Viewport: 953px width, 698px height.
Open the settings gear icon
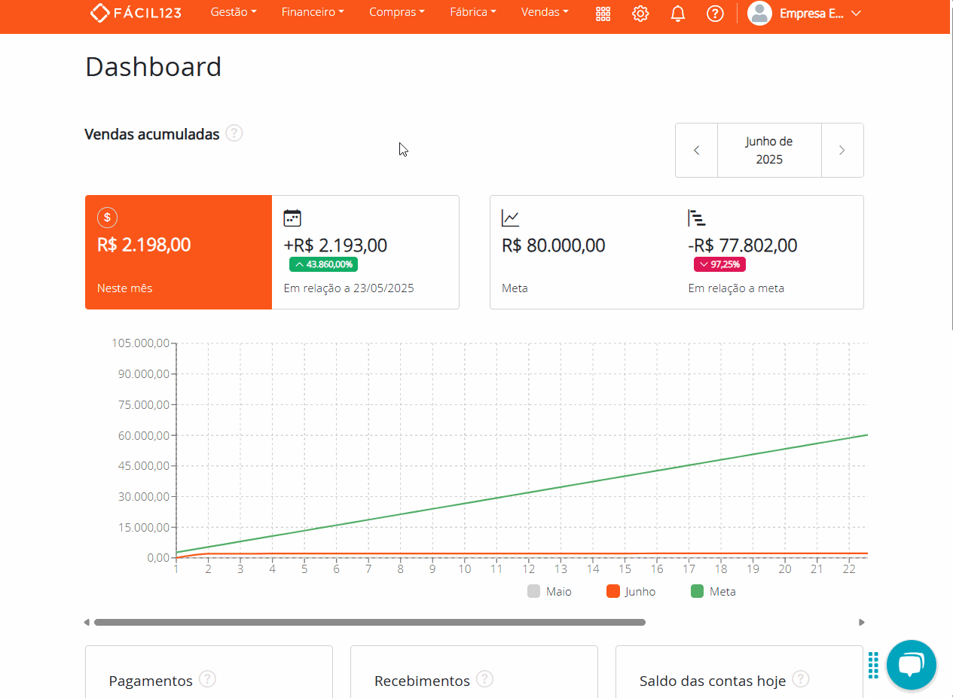tap(640, 14)
